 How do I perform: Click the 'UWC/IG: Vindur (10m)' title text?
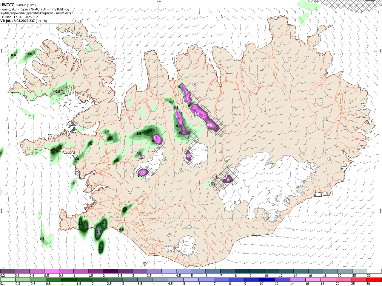(x=18, y=5)
